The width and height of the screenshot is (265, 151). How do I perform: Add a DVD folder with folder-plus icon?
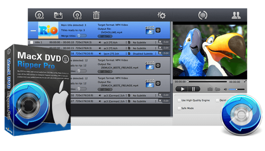click(x=58, y=15)
